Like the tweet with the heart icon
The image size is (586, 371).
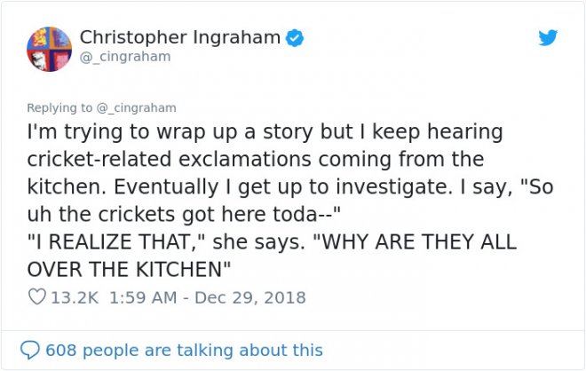coord(37,297)
